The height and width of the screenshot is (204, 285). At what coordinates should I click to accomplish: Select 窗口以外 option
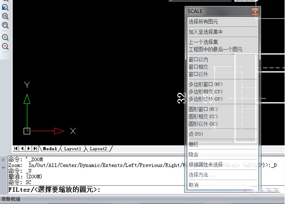(222, 74)
